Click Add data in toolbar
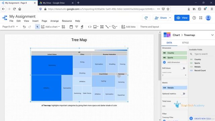The image size is (215, 121). (128, 27)
